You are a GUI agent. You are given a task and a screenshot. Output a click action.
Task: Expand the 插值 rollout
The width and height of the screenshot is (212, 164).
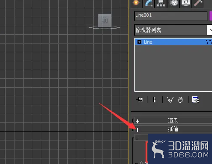point(173,129)
